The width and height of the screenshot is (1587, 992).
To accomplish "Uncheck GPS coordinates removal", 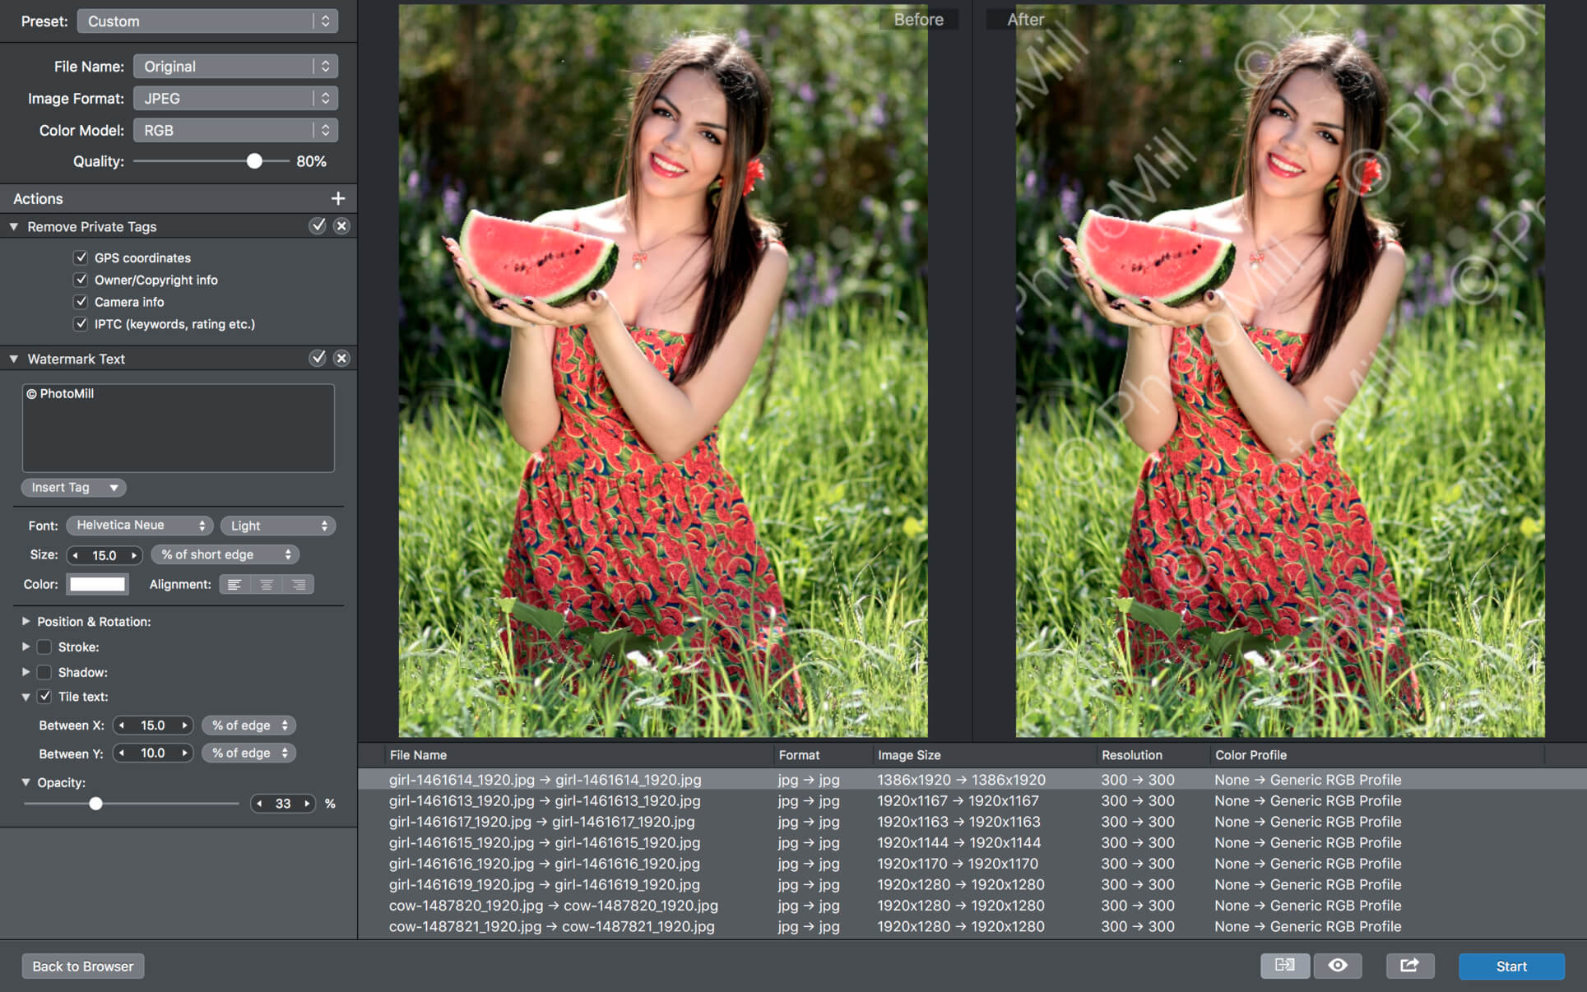I will (x=81, y=257).
